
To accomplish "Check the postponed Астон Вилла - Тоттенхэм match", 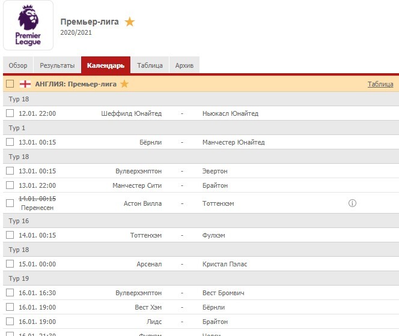I will pyautogui.click(x=10, y=203).
